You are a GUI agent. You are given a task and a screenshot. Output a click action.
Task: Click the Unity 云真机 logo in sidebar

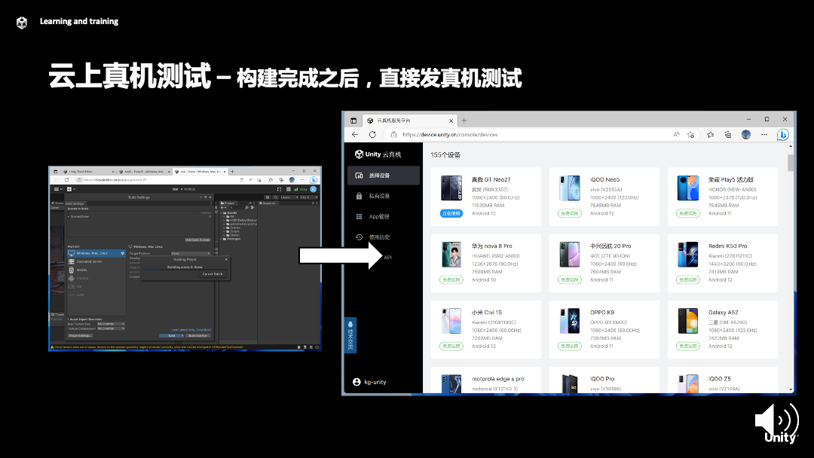point(378,154)
